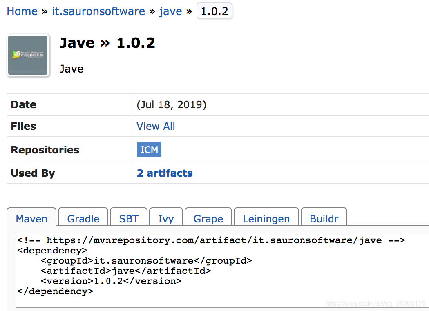Click the Date row label
This screenshot has height=311, width=429.
pyautogui.click(x=24, y=104)
